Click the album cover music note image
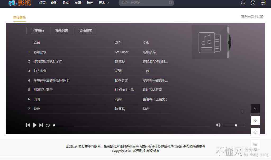 click(210, 42)
